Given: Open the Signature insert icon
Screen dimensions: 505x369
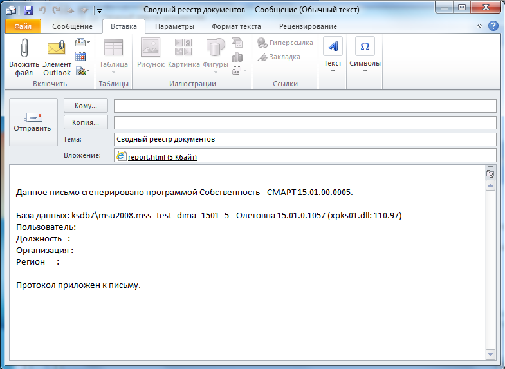Looking at the screenshot, I should click(80, 71).
